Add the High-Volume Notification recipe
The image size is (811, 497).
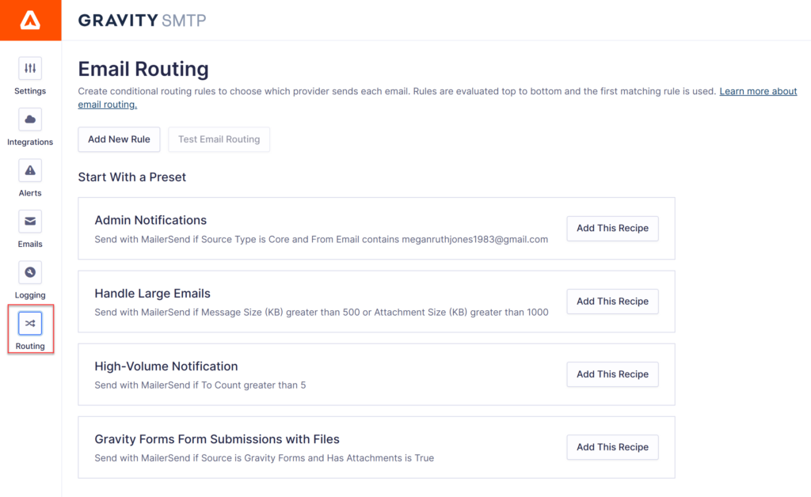[612, 374]
